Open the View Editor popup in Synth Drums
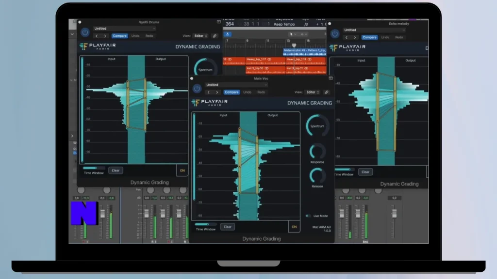This screenshot has width=497, height=279. tap(201, 36)
